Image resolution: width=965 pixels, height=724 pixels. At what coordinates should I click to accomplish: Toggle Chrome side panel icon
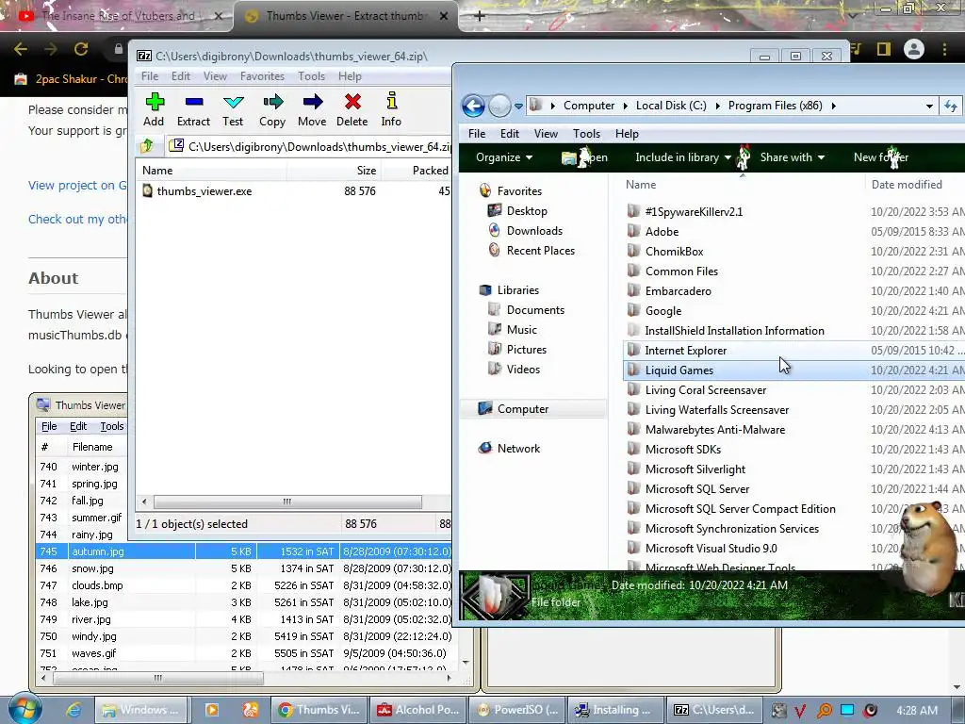(x=884, y=49)
